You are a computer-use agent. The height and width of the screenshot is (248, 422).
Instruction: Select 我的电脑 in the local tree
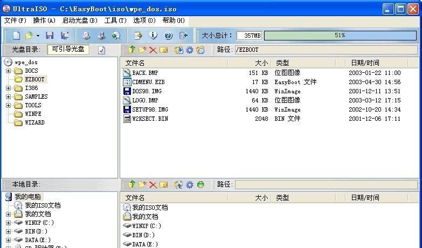coord(27,197)
